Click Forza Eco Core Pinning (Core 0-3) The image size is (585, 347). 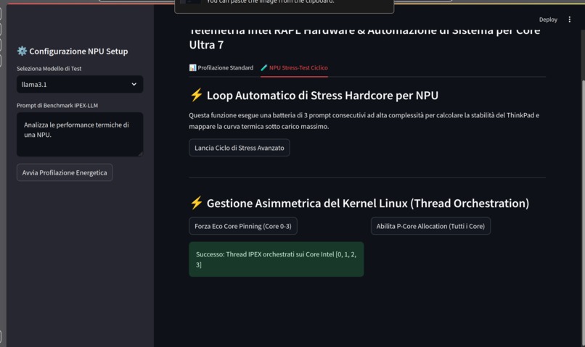[243, 226]
